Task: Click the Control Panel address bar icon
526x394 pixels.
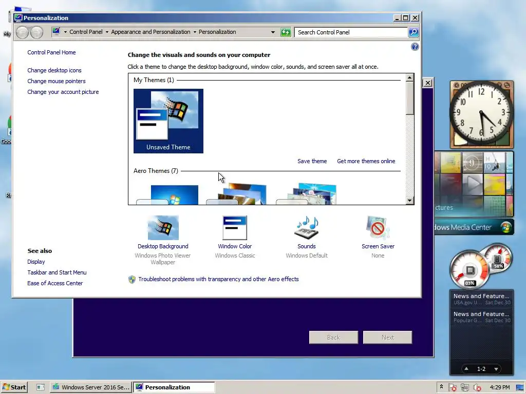Action: click(x=56, y=32)
